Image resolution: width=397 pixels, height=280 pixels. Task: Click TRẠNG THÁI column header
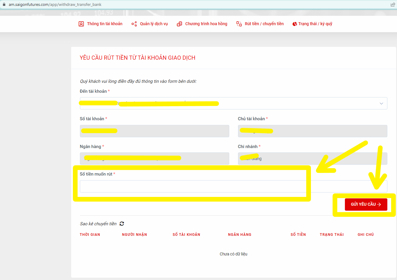tap(332, 234)
